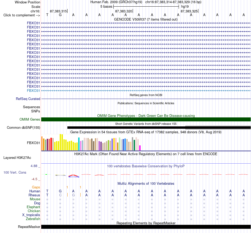
Task: Click the GTEx Gene Expression track title
Action: click(146, 132)
